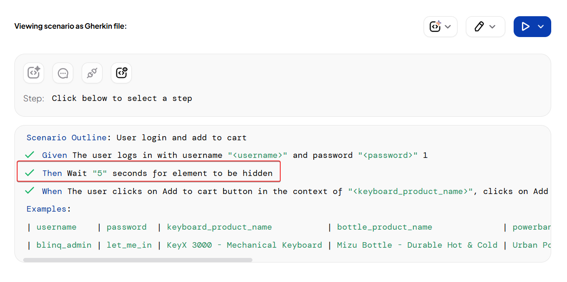
Task: Click the green checkmark beside the When step
Action: pyautogui.click(x=30, y=191)
